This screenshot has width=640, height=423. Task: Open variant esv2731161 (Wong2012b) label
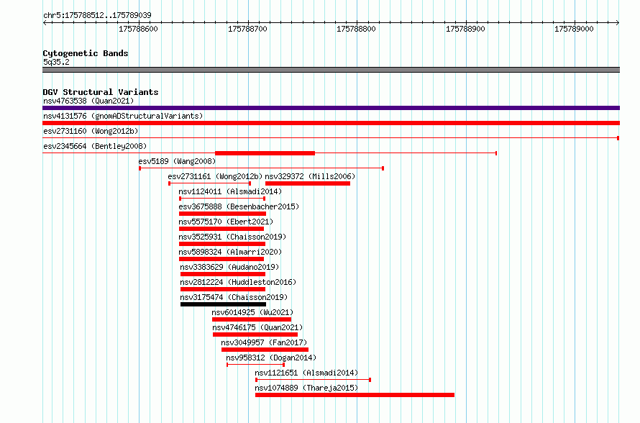215,176
